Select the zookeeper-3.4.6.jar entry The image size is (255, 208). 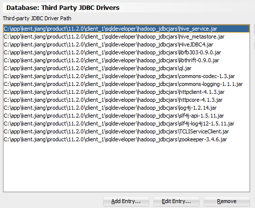126,139
